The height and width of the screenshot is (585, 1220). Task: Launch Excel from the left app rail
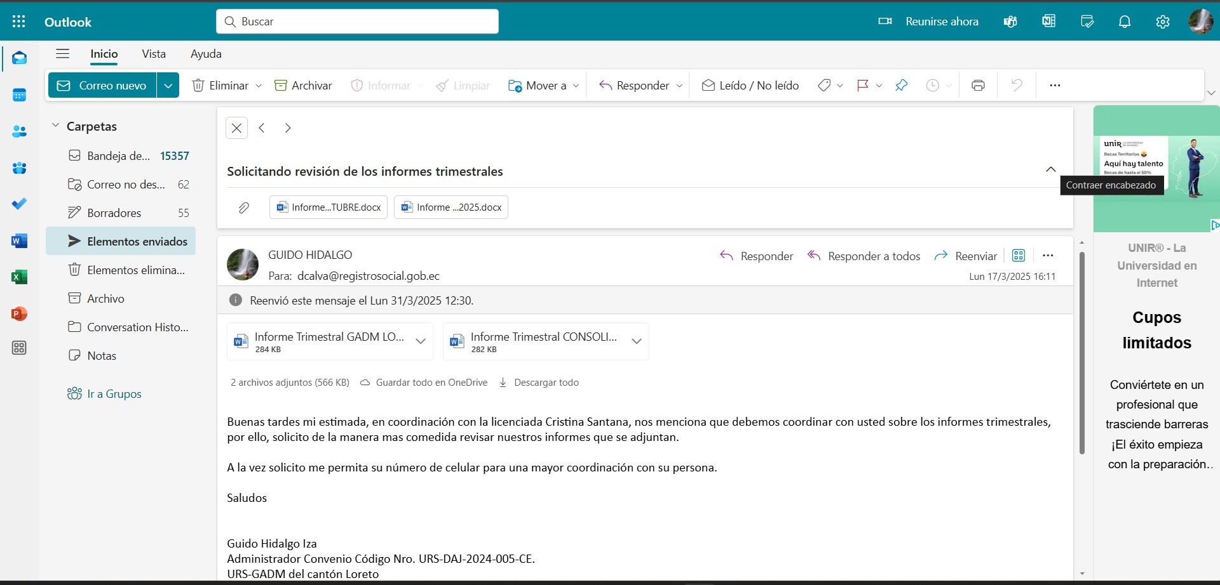tap(19, 277)
